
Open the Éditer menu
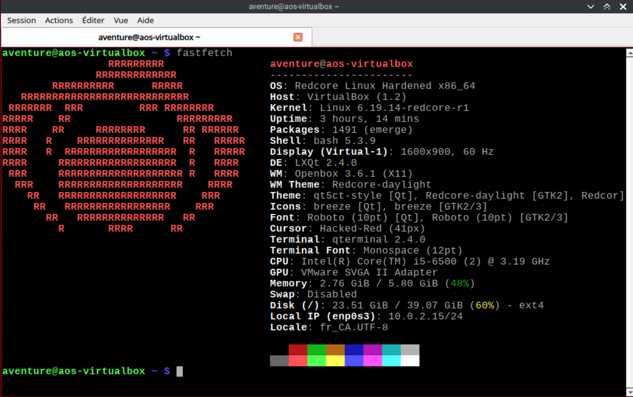tap(93, 20)
